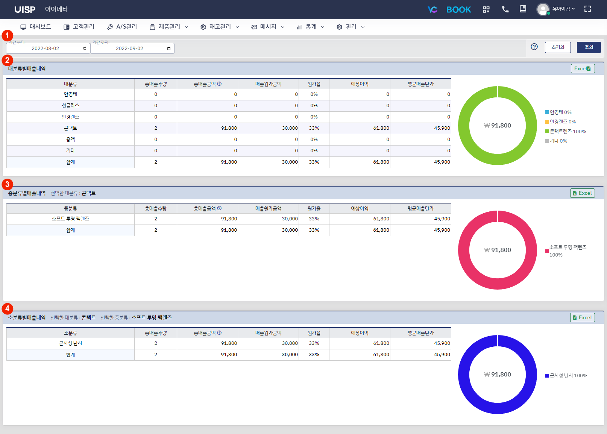
Task: Export 소분류별매출내역 to Excel
Action: pos(582,318)
